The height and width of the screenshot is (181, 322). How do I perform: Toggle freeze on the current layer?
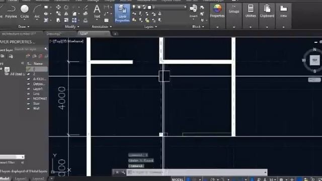click(x=139, y=7)
